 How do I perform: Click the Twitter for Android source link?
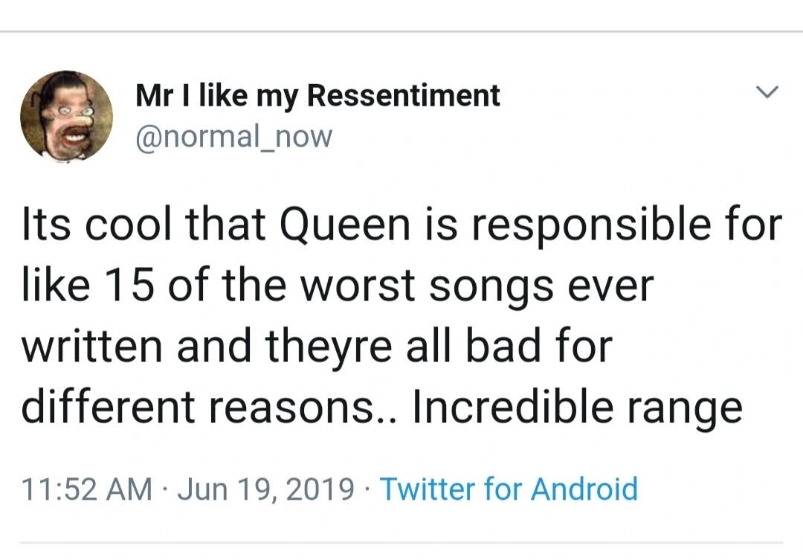509,489
